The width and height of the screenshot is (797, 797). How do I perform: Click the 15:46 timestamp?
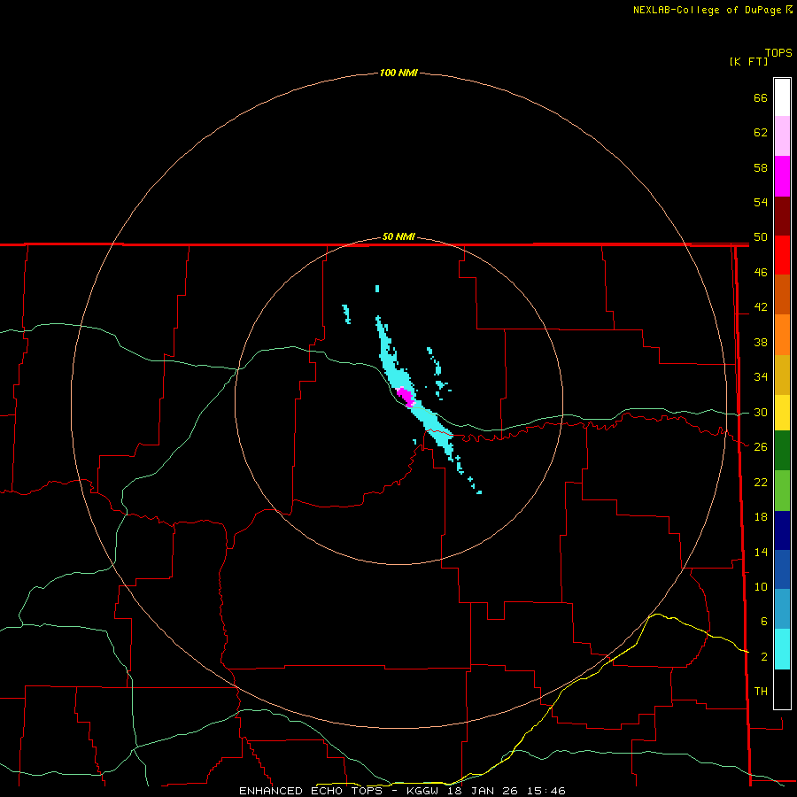pyautogui.click(x=546, y=791)
